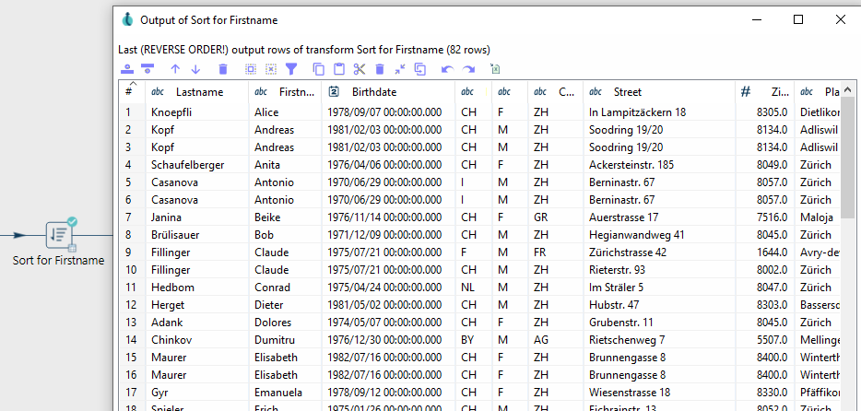Click the insert row after selection icon
Viewport: 861px width, 411px height.
pos(147,69)
